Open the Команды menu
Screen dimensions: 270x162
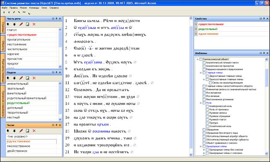click(x=34, y=8)
